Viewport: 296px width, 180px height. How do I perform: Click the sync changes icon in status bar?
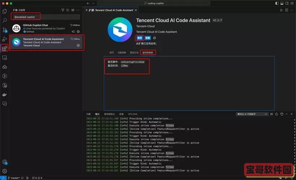22,178
